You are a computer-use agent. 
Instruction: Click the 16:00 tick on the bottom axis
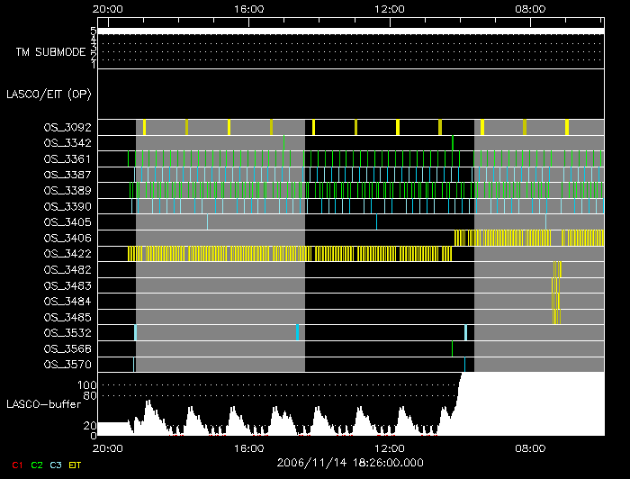tap(247, 447)
